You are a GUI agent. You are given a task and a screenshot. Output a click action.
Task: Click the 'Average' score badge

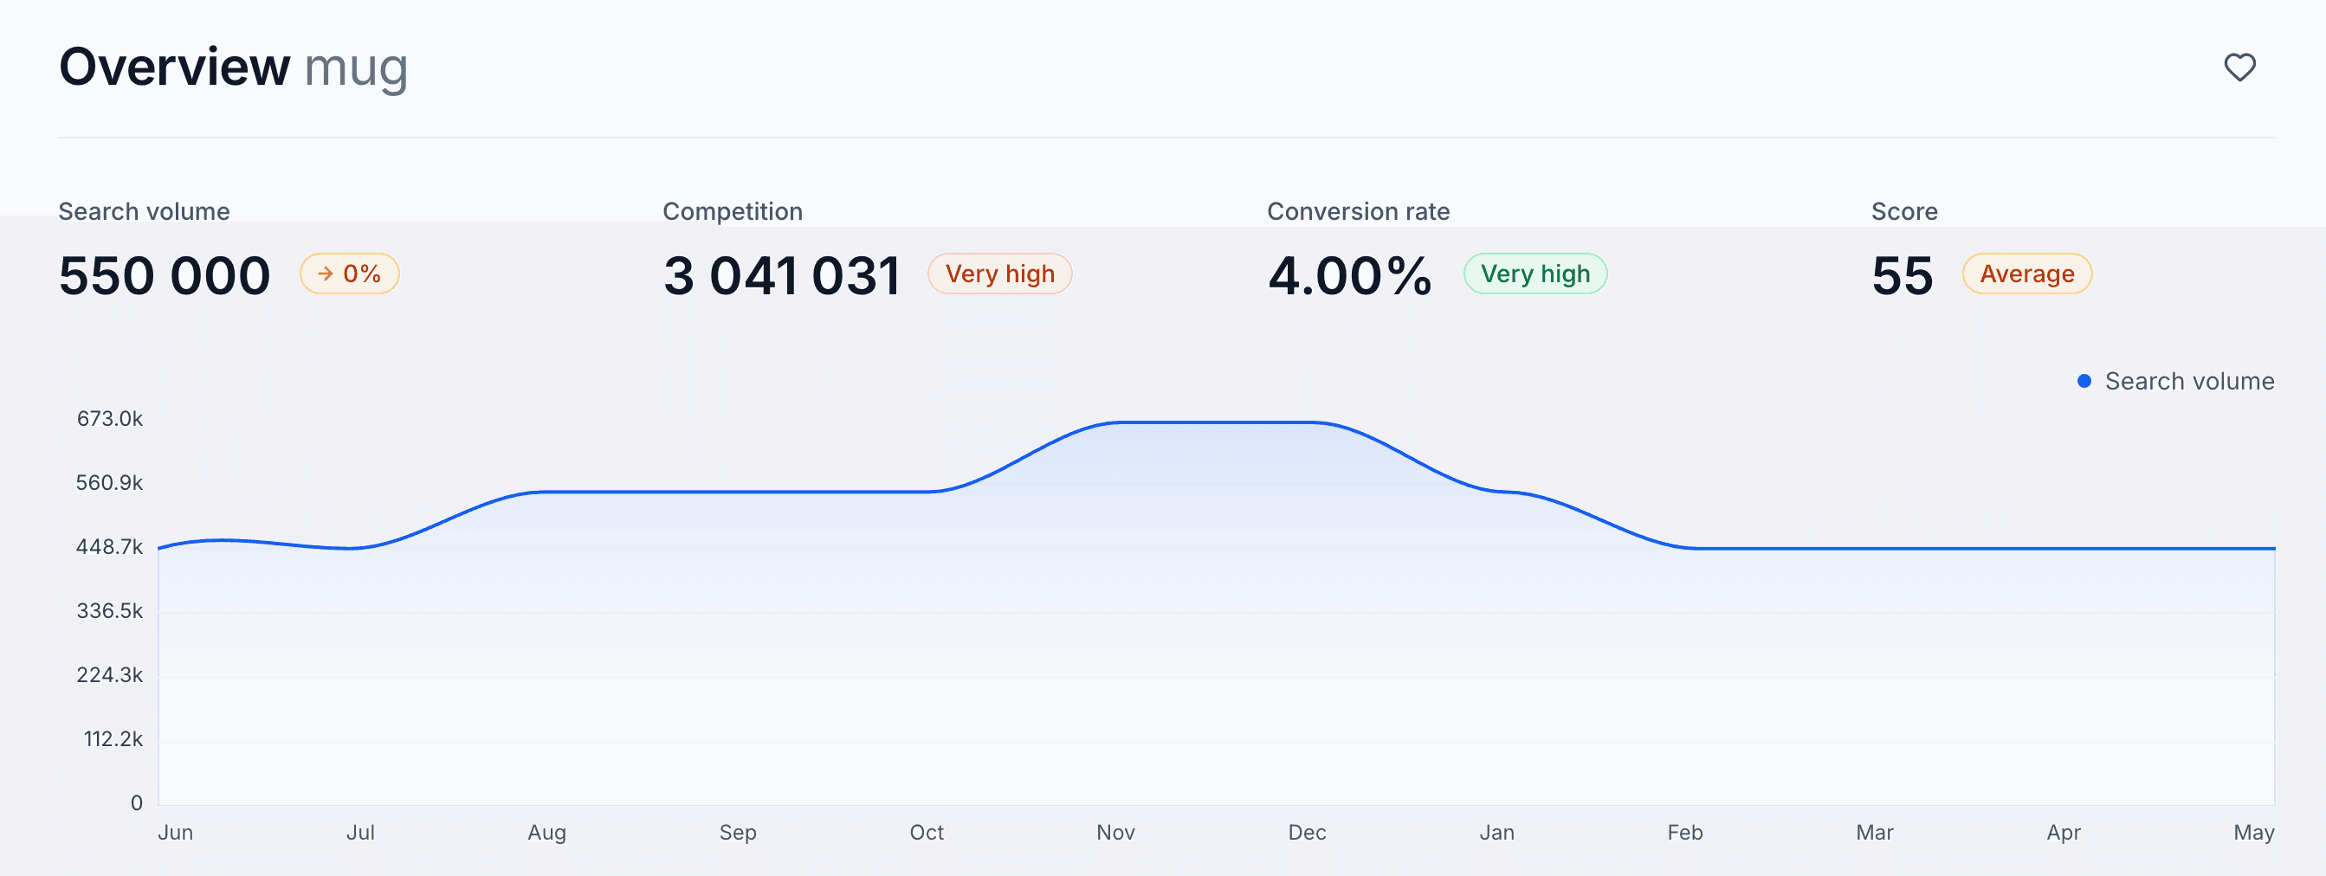pyautogui.click(x=2026, y=274)
